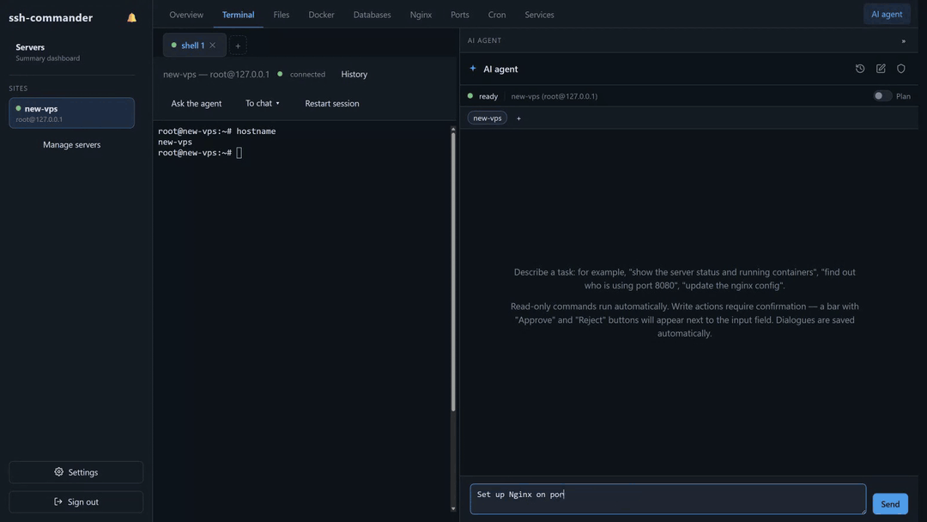The width and height of the screenshot is (927, 522).
Task: Open the shield permissions icon
Action: pos(900,69)
